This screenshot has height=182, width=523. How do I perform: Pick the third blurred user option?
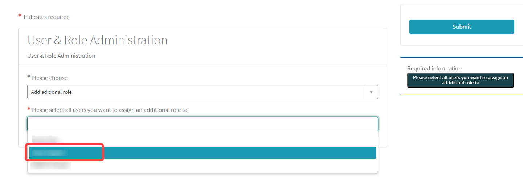pos(51,165)
